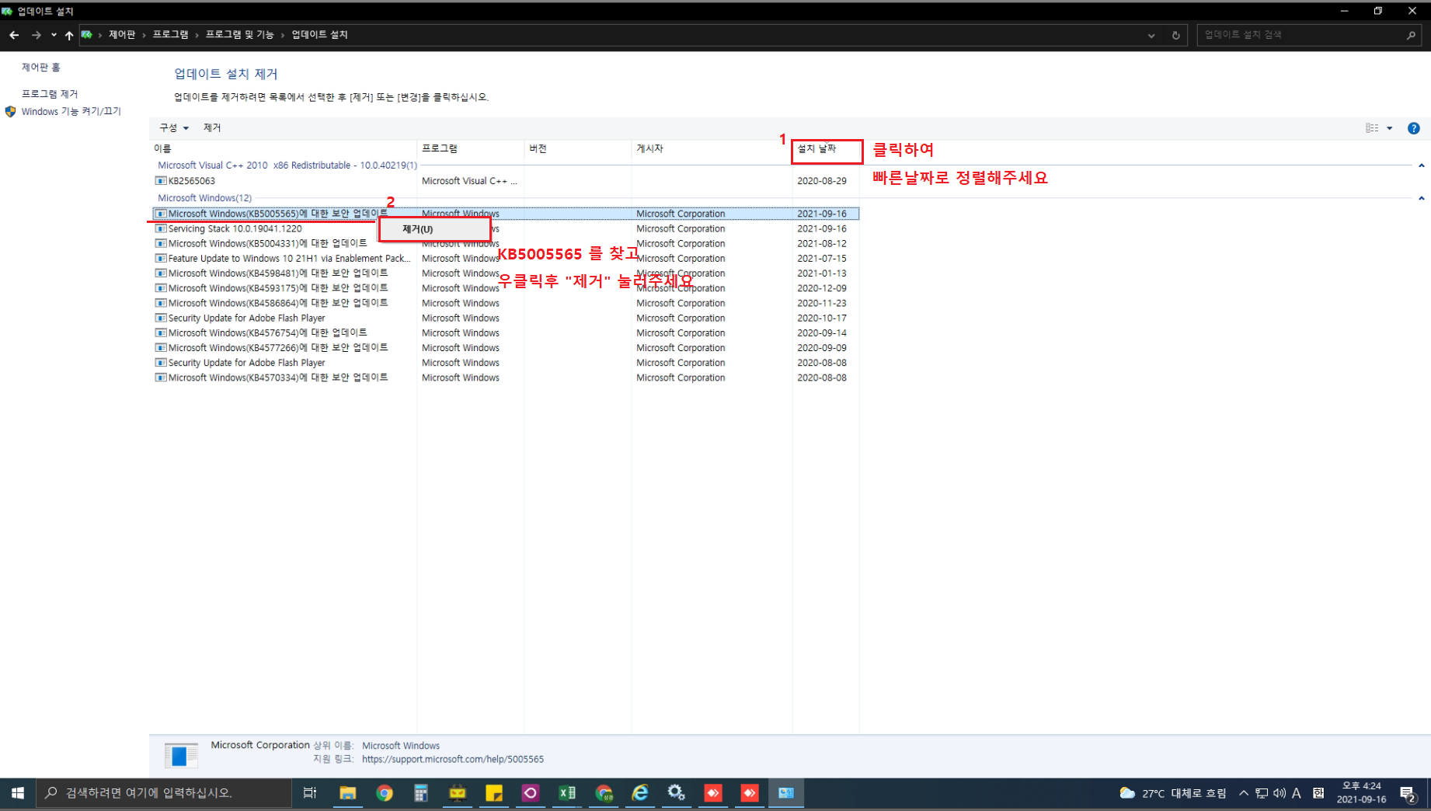1431x811 pixels.
Task: Select the KB4586864 security update row
Action: pos(505,303)
